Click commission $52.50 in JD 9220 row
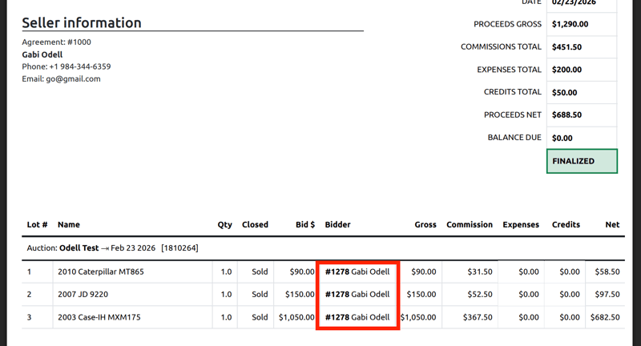 [480, 294]
